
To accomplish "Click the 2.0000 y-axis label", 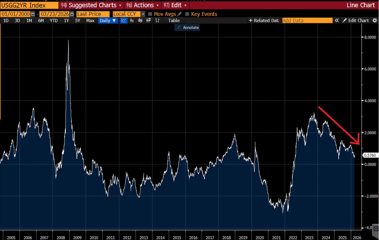I will coord(370,133).
